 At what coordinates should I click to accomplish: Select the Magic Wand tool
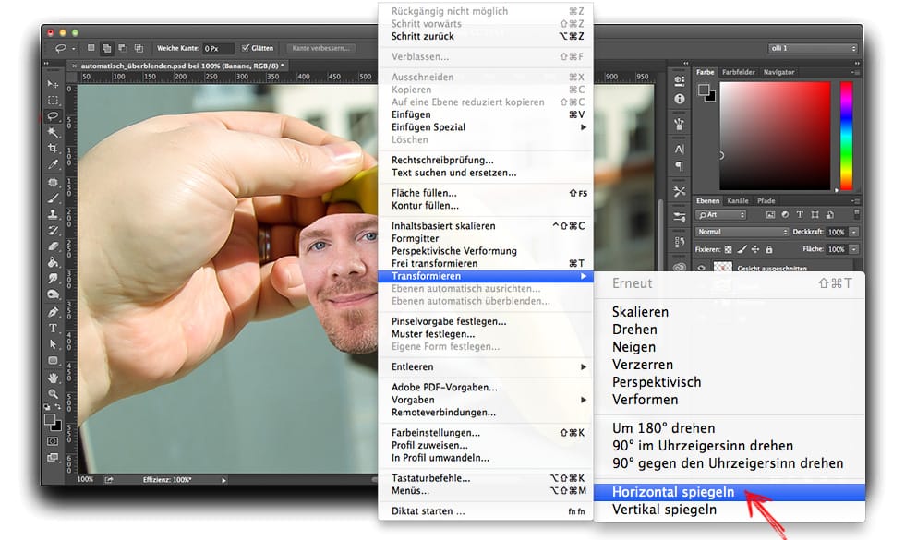click(53, 132)
